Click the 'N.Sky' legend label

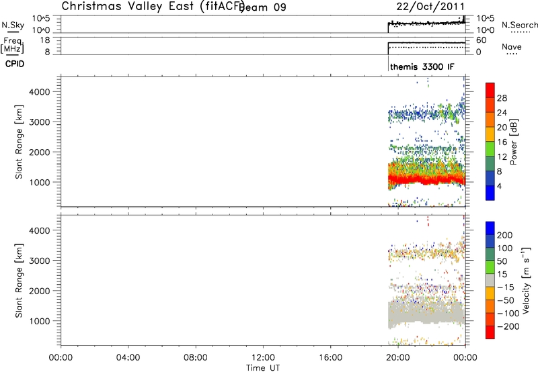[x=13, y=25]
